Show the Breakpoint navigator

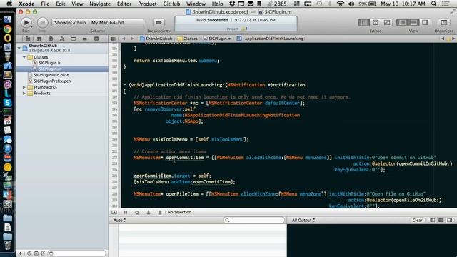tap(85, 39)
